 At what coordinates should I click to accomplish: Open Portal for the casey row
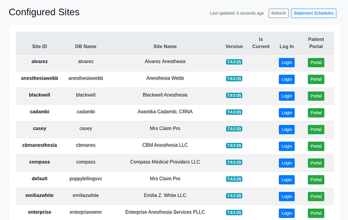pos(316,129)
